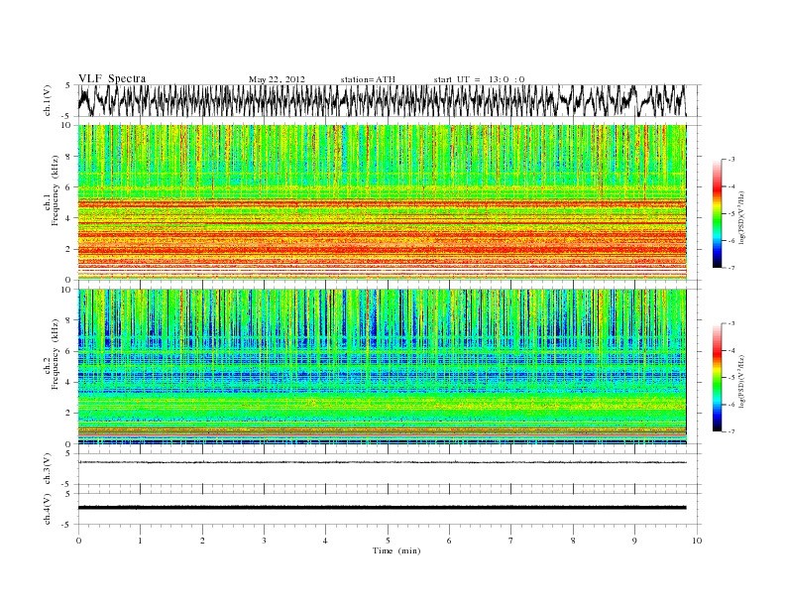Click inside the ch.1 spectrogram panel
The width and height of the screenshot is (785, 607).
click(x=382, y=202)
